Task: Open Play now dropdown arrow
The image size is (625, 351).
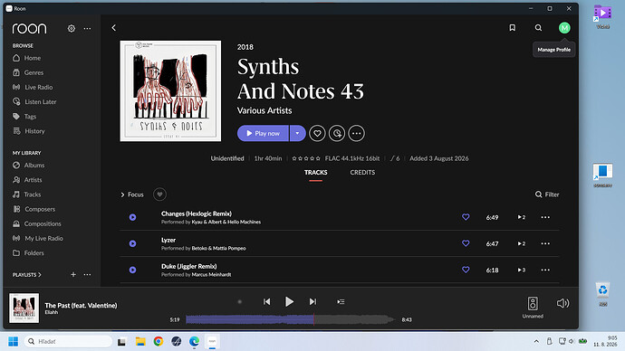Action: (297, 133)
